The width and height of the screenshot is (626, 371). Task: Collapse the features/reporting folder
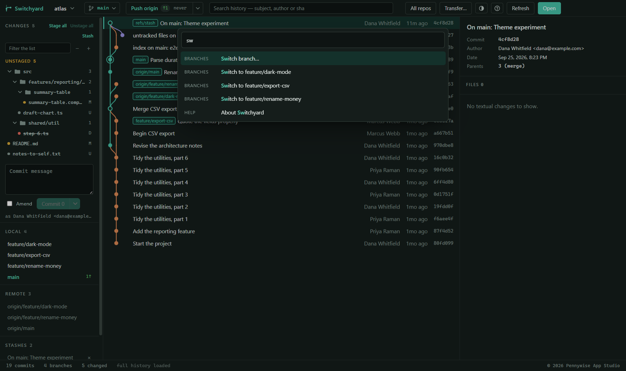(15, 82)
